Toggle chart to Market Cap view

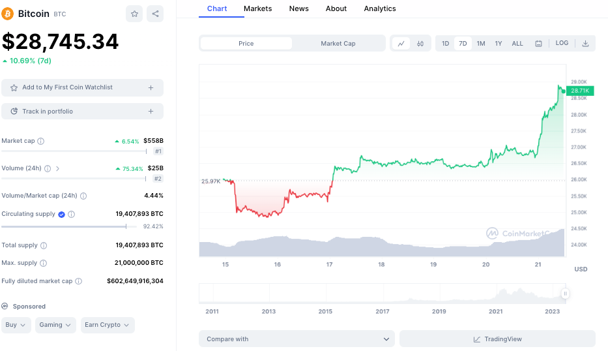pyautogui.click(x=338, y=44)
